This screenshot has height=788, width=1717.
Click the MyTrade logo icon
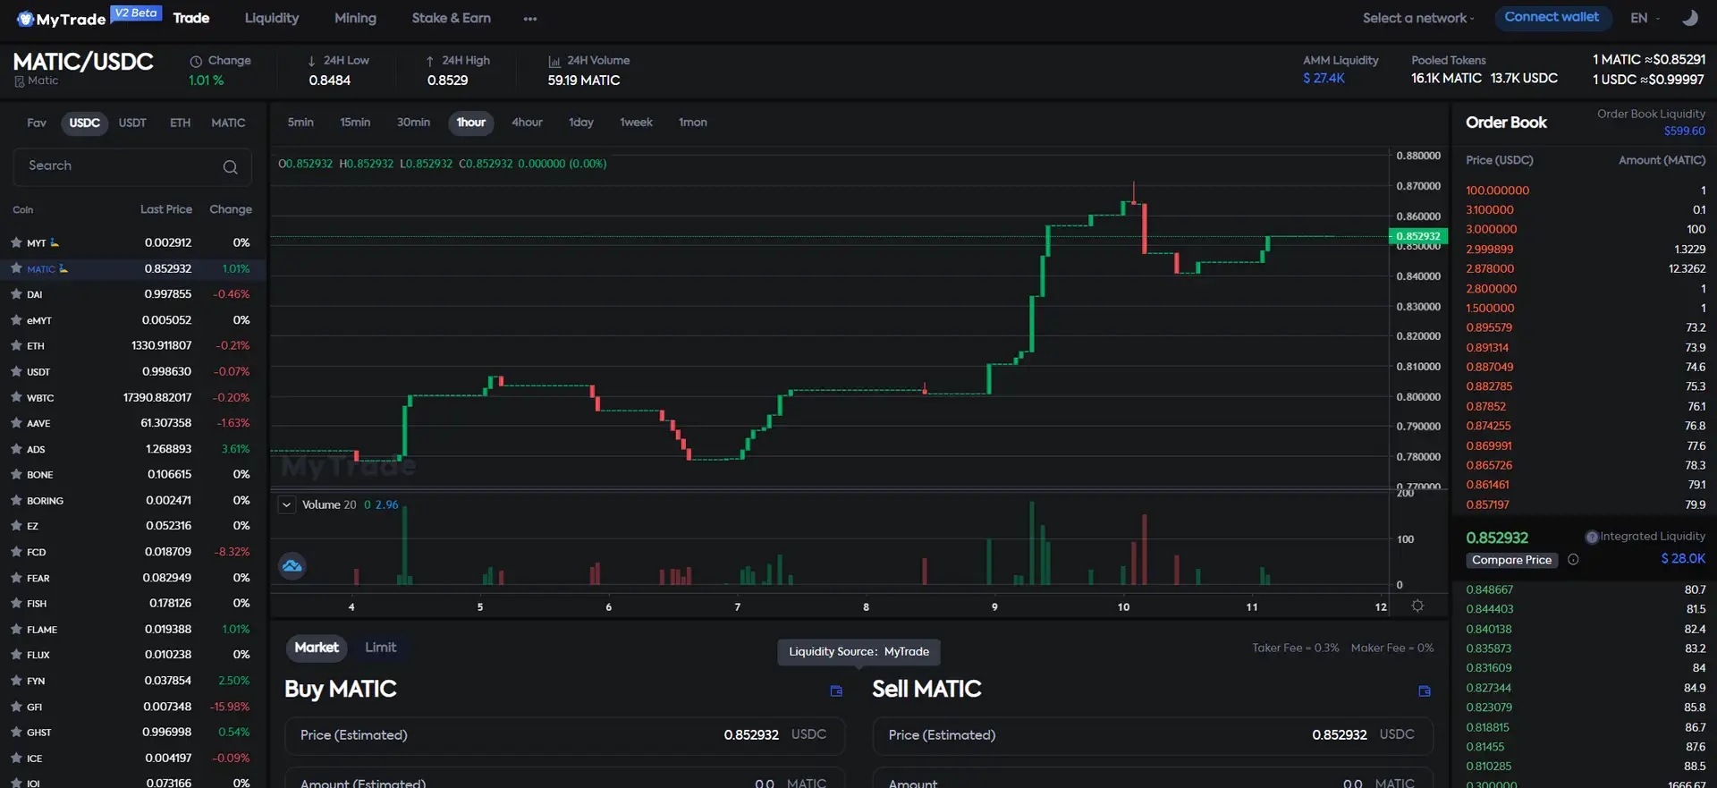(25, 19)
